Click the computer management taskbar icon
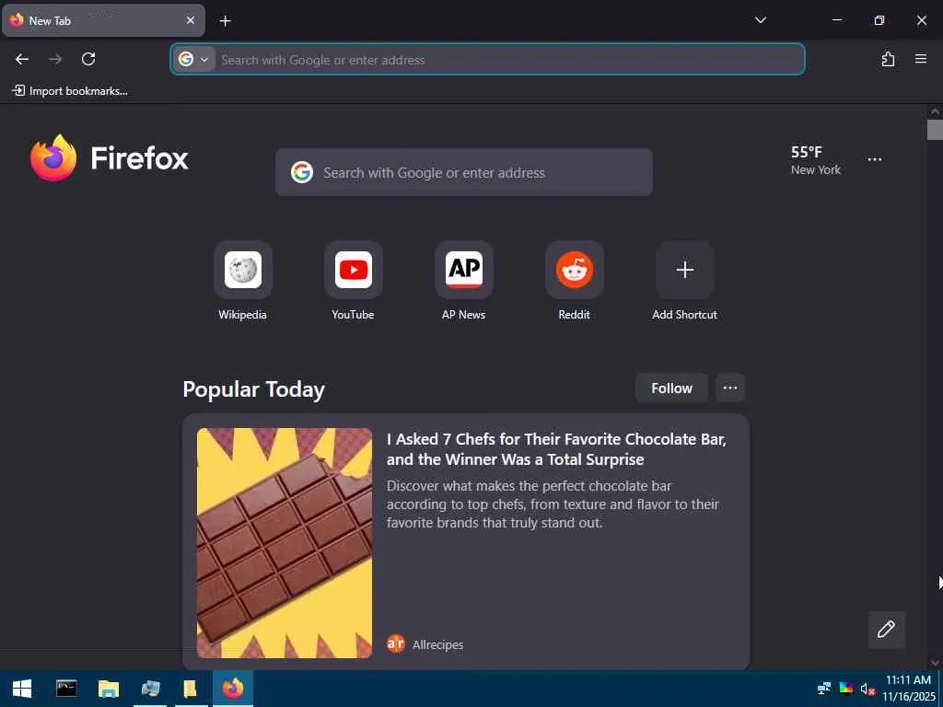 coord(150,689)
